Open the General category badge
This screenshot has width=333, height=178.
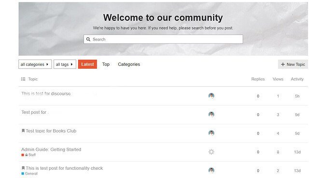(29, 174)
